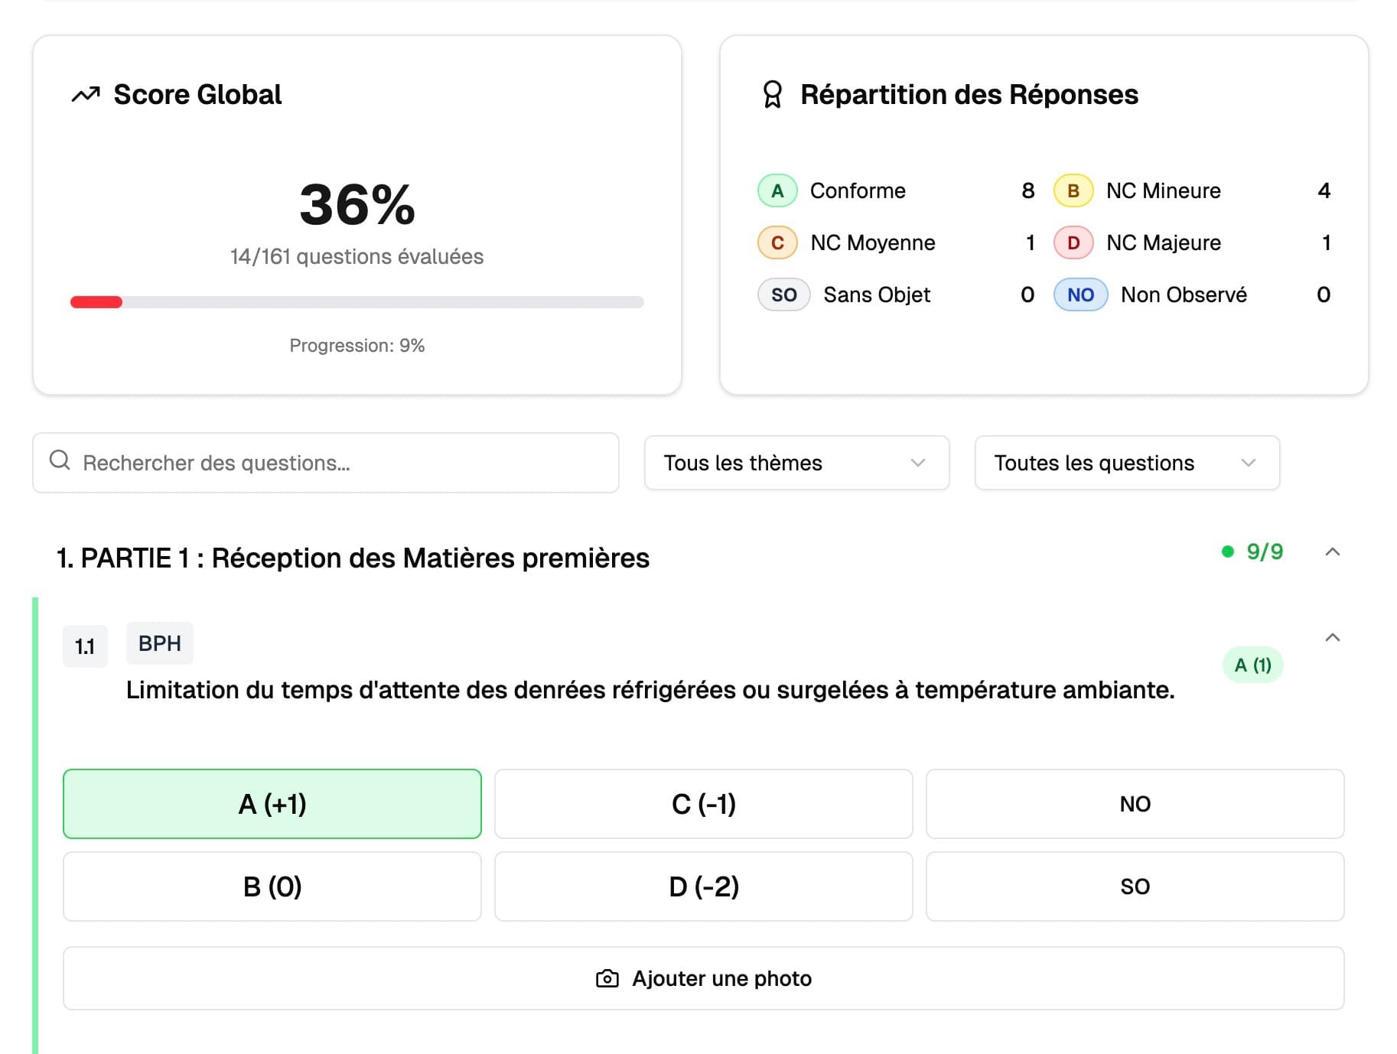
Task: Open the Tous les thèmes dropdown
Action: [796, 463]
